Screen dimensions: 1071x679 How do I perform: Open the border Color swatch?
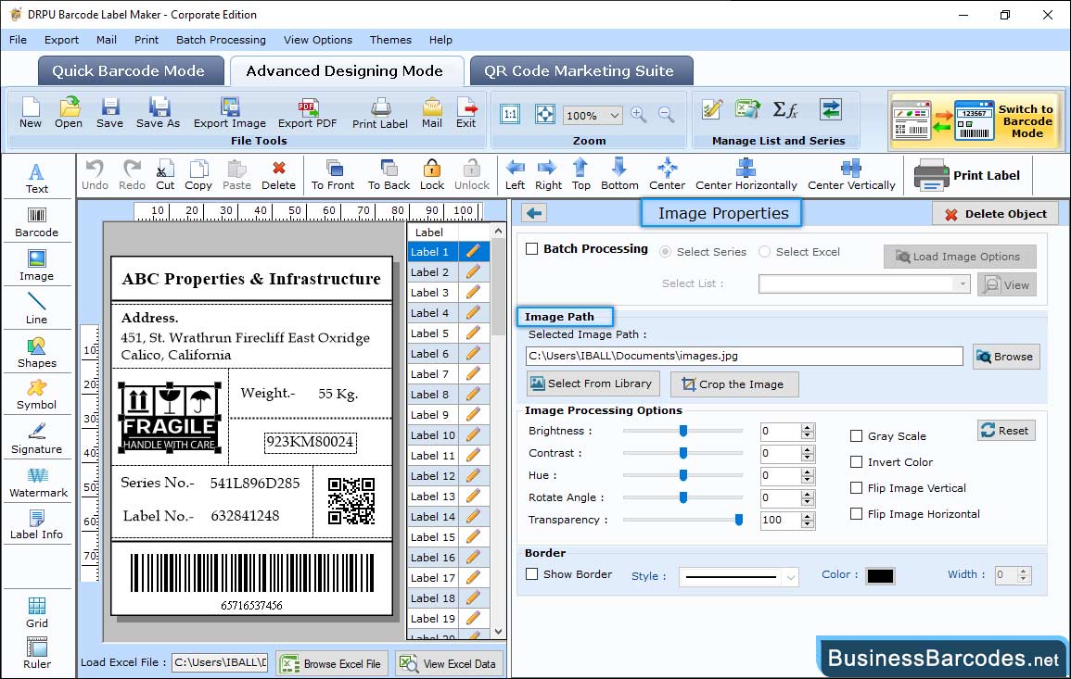(x=880, y=576)
